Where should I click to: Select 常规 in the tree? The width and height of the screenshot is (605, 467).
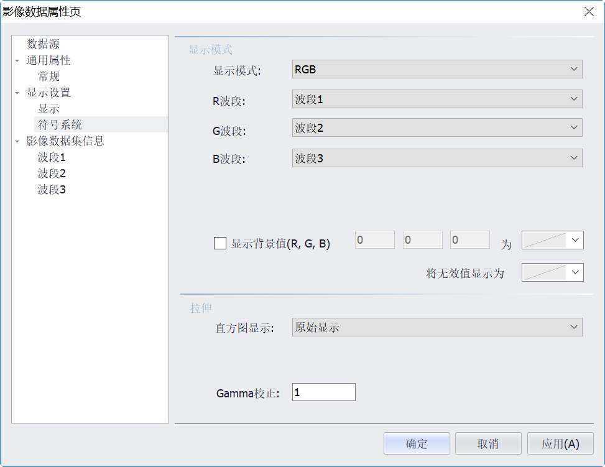coord(48,76)
